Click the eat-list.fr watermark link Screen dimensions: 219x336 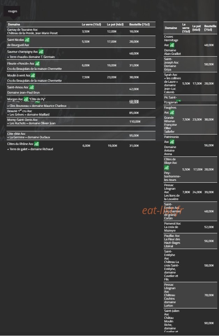(x=163, y=210)
